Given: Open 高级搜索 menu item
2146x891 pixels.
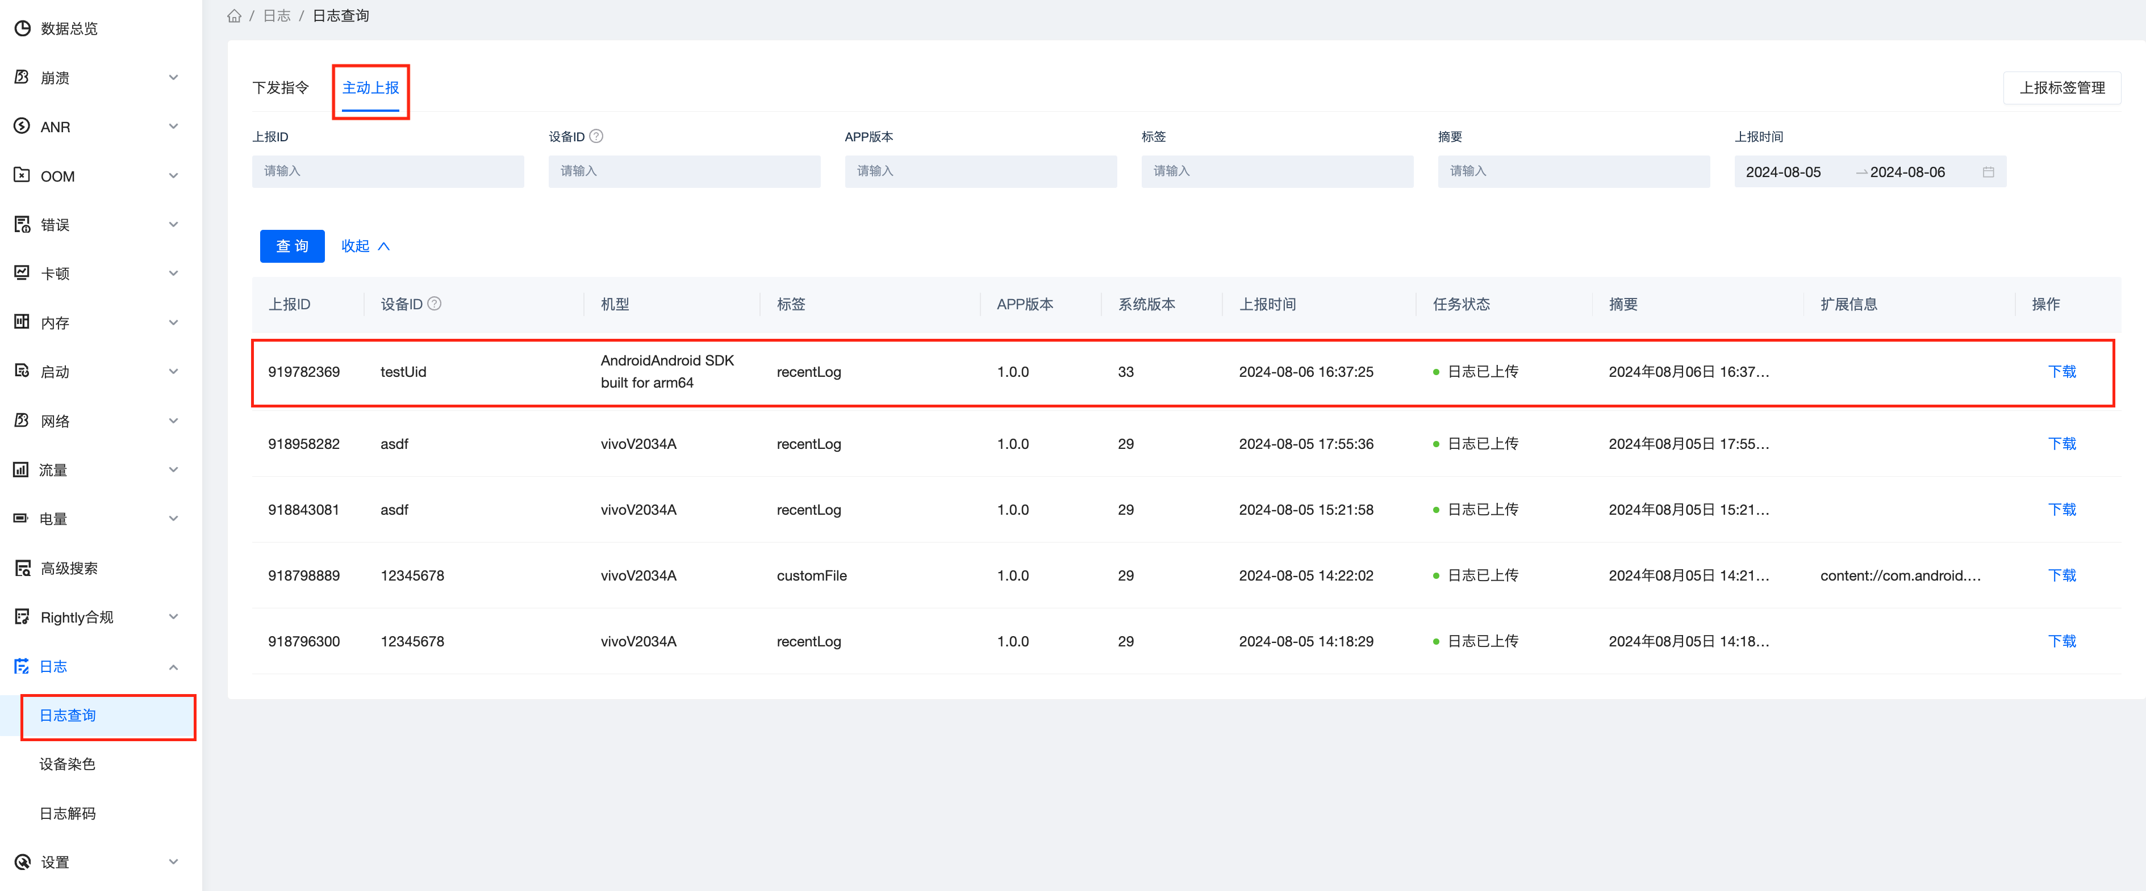Looking at the screenshot, I should pos(70,569).
